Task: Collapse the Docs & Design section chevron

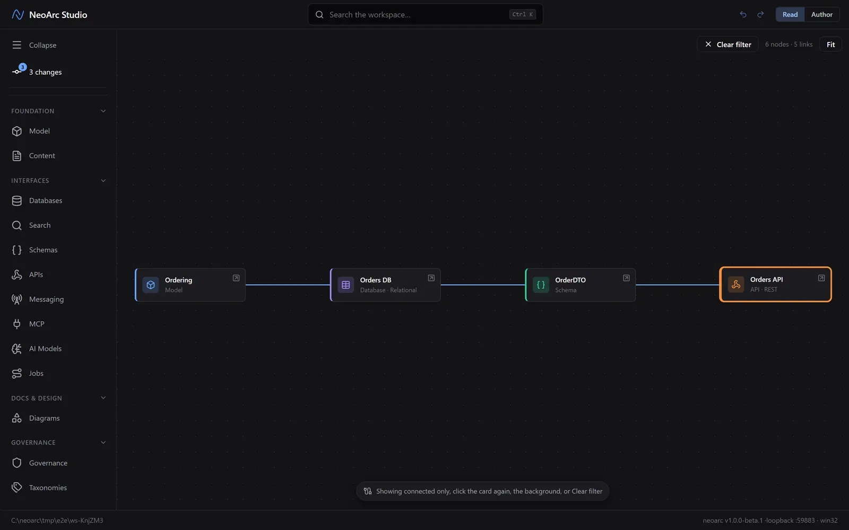Action: point(103,398)
